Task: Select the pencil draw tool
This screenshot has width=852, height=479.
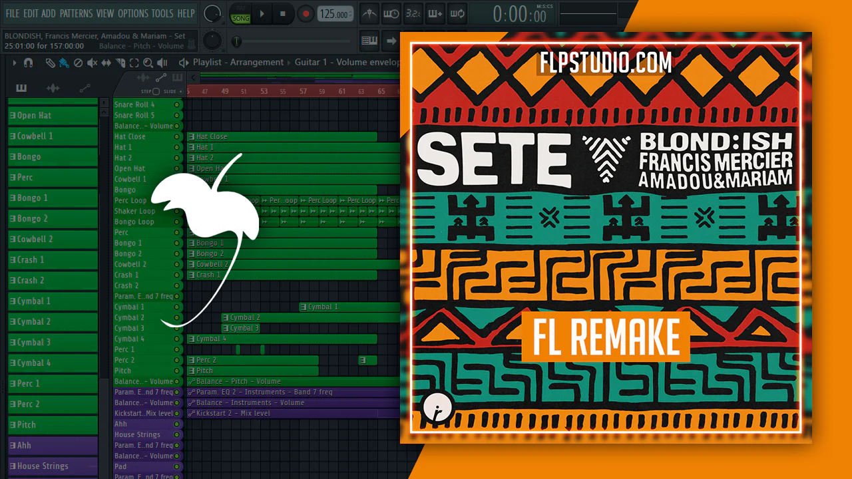Action: pos(51,63)
